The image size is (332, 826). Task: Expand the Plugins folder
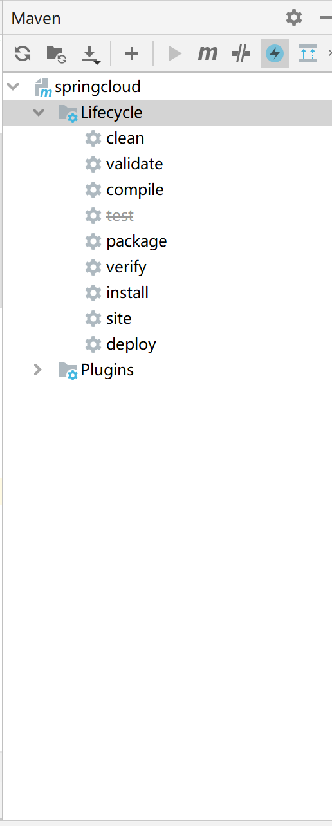point(38,370)
